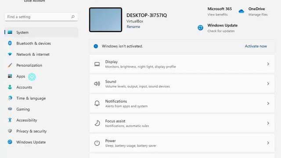Click the Power button icon
Screen dimensions: 281x158
coord(97,143)
